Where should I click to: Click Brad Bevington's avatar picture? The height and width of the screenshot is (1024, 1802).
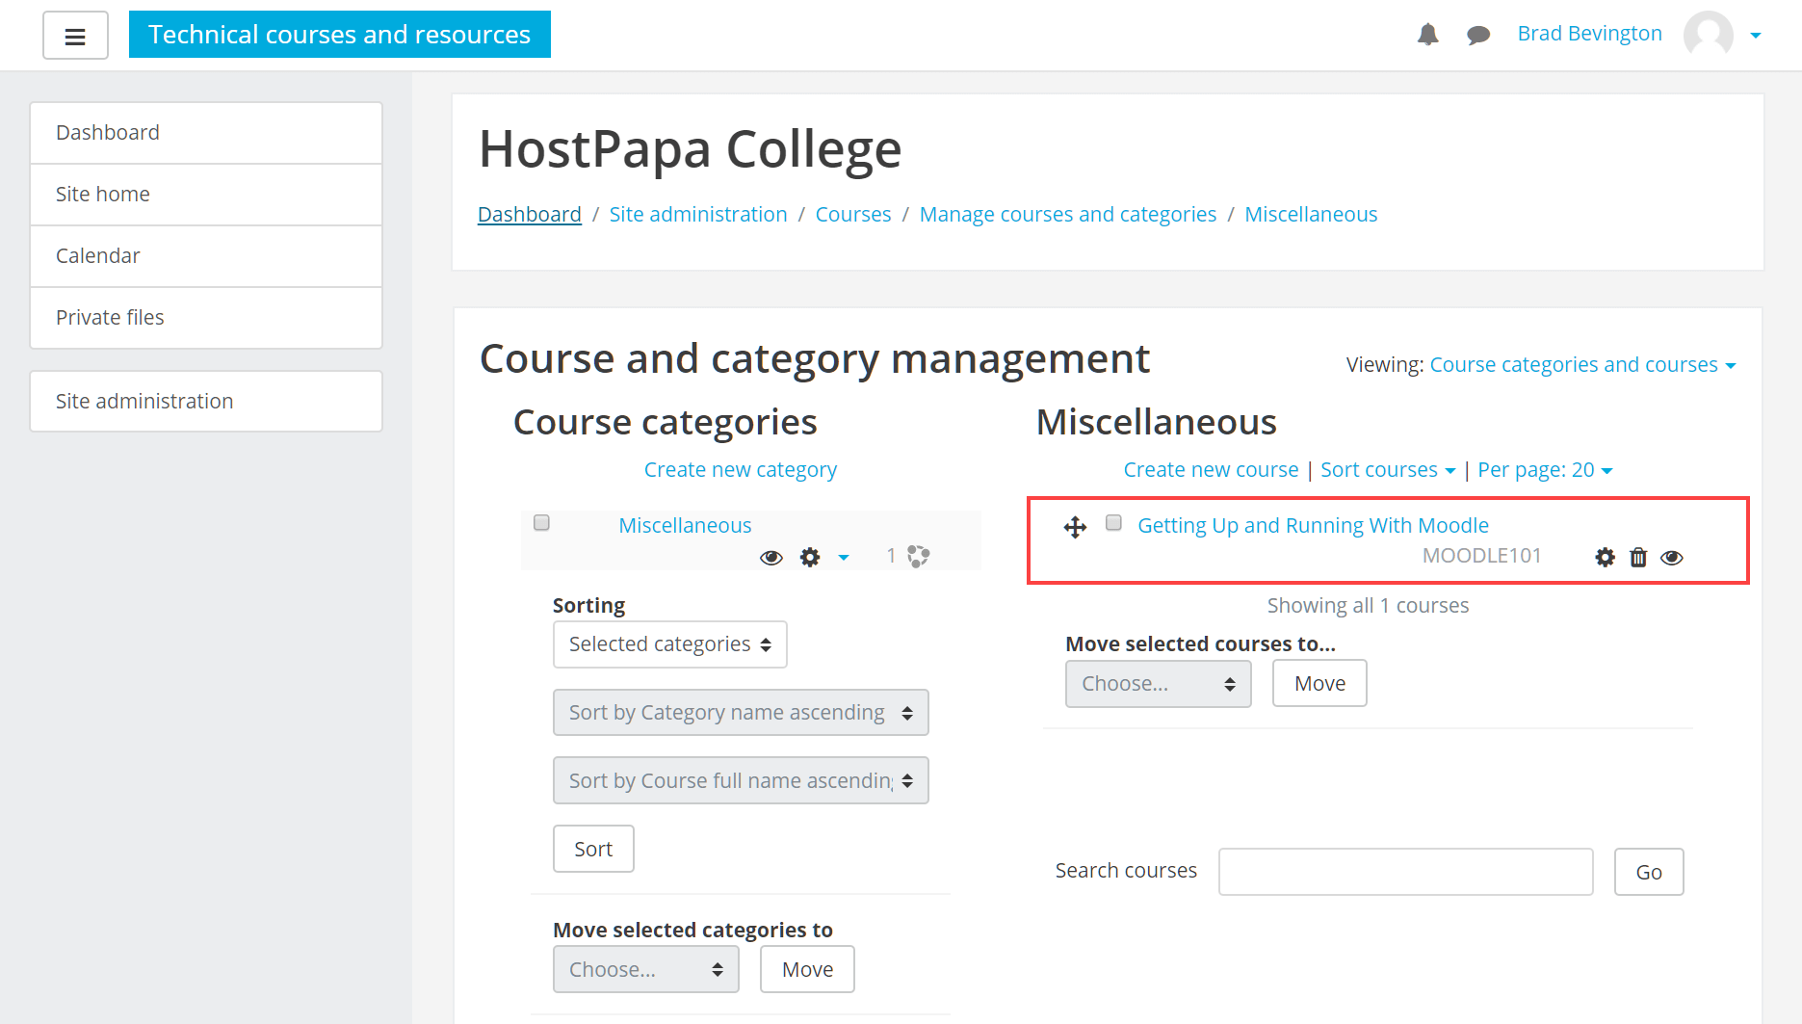pos(1708,35)
